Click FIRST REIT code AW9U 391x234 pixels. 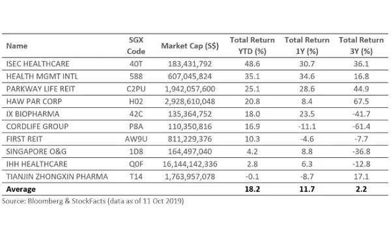click(x=136, y=139)
